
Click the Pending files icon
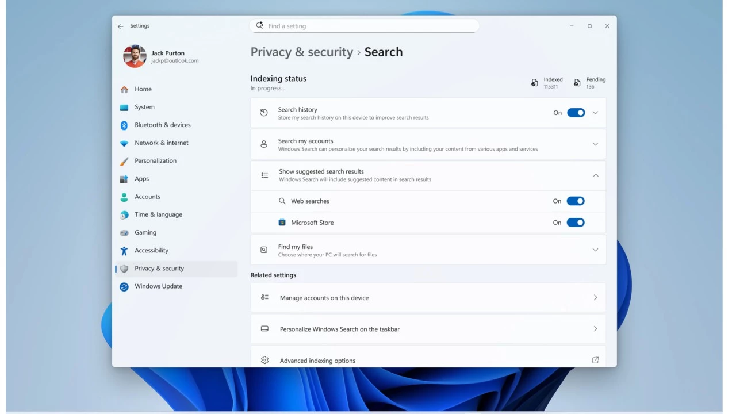click(577, 83)
